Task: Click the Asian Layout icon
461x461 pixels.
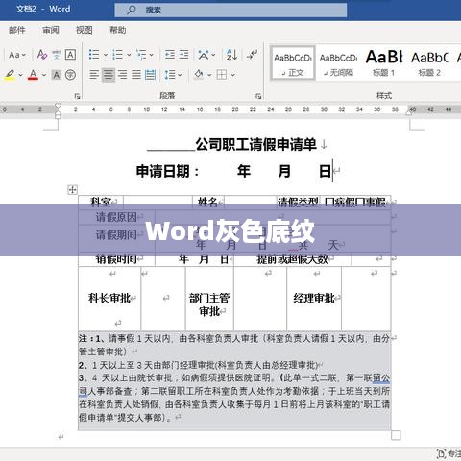Action: 204,55
